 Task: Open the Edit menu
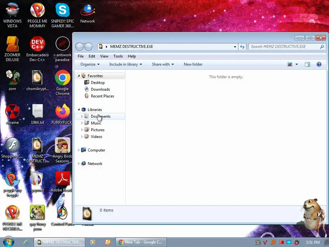click(92, 56)
